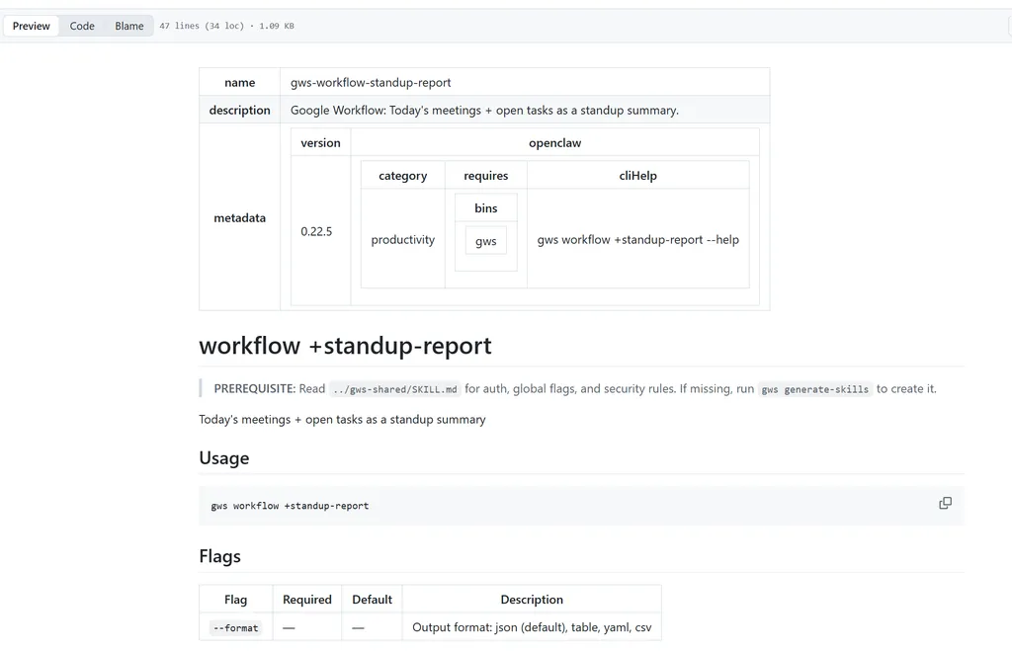Click the 'Flags' section heading
The image size is (1012, 651).
[x=219, y=556]
